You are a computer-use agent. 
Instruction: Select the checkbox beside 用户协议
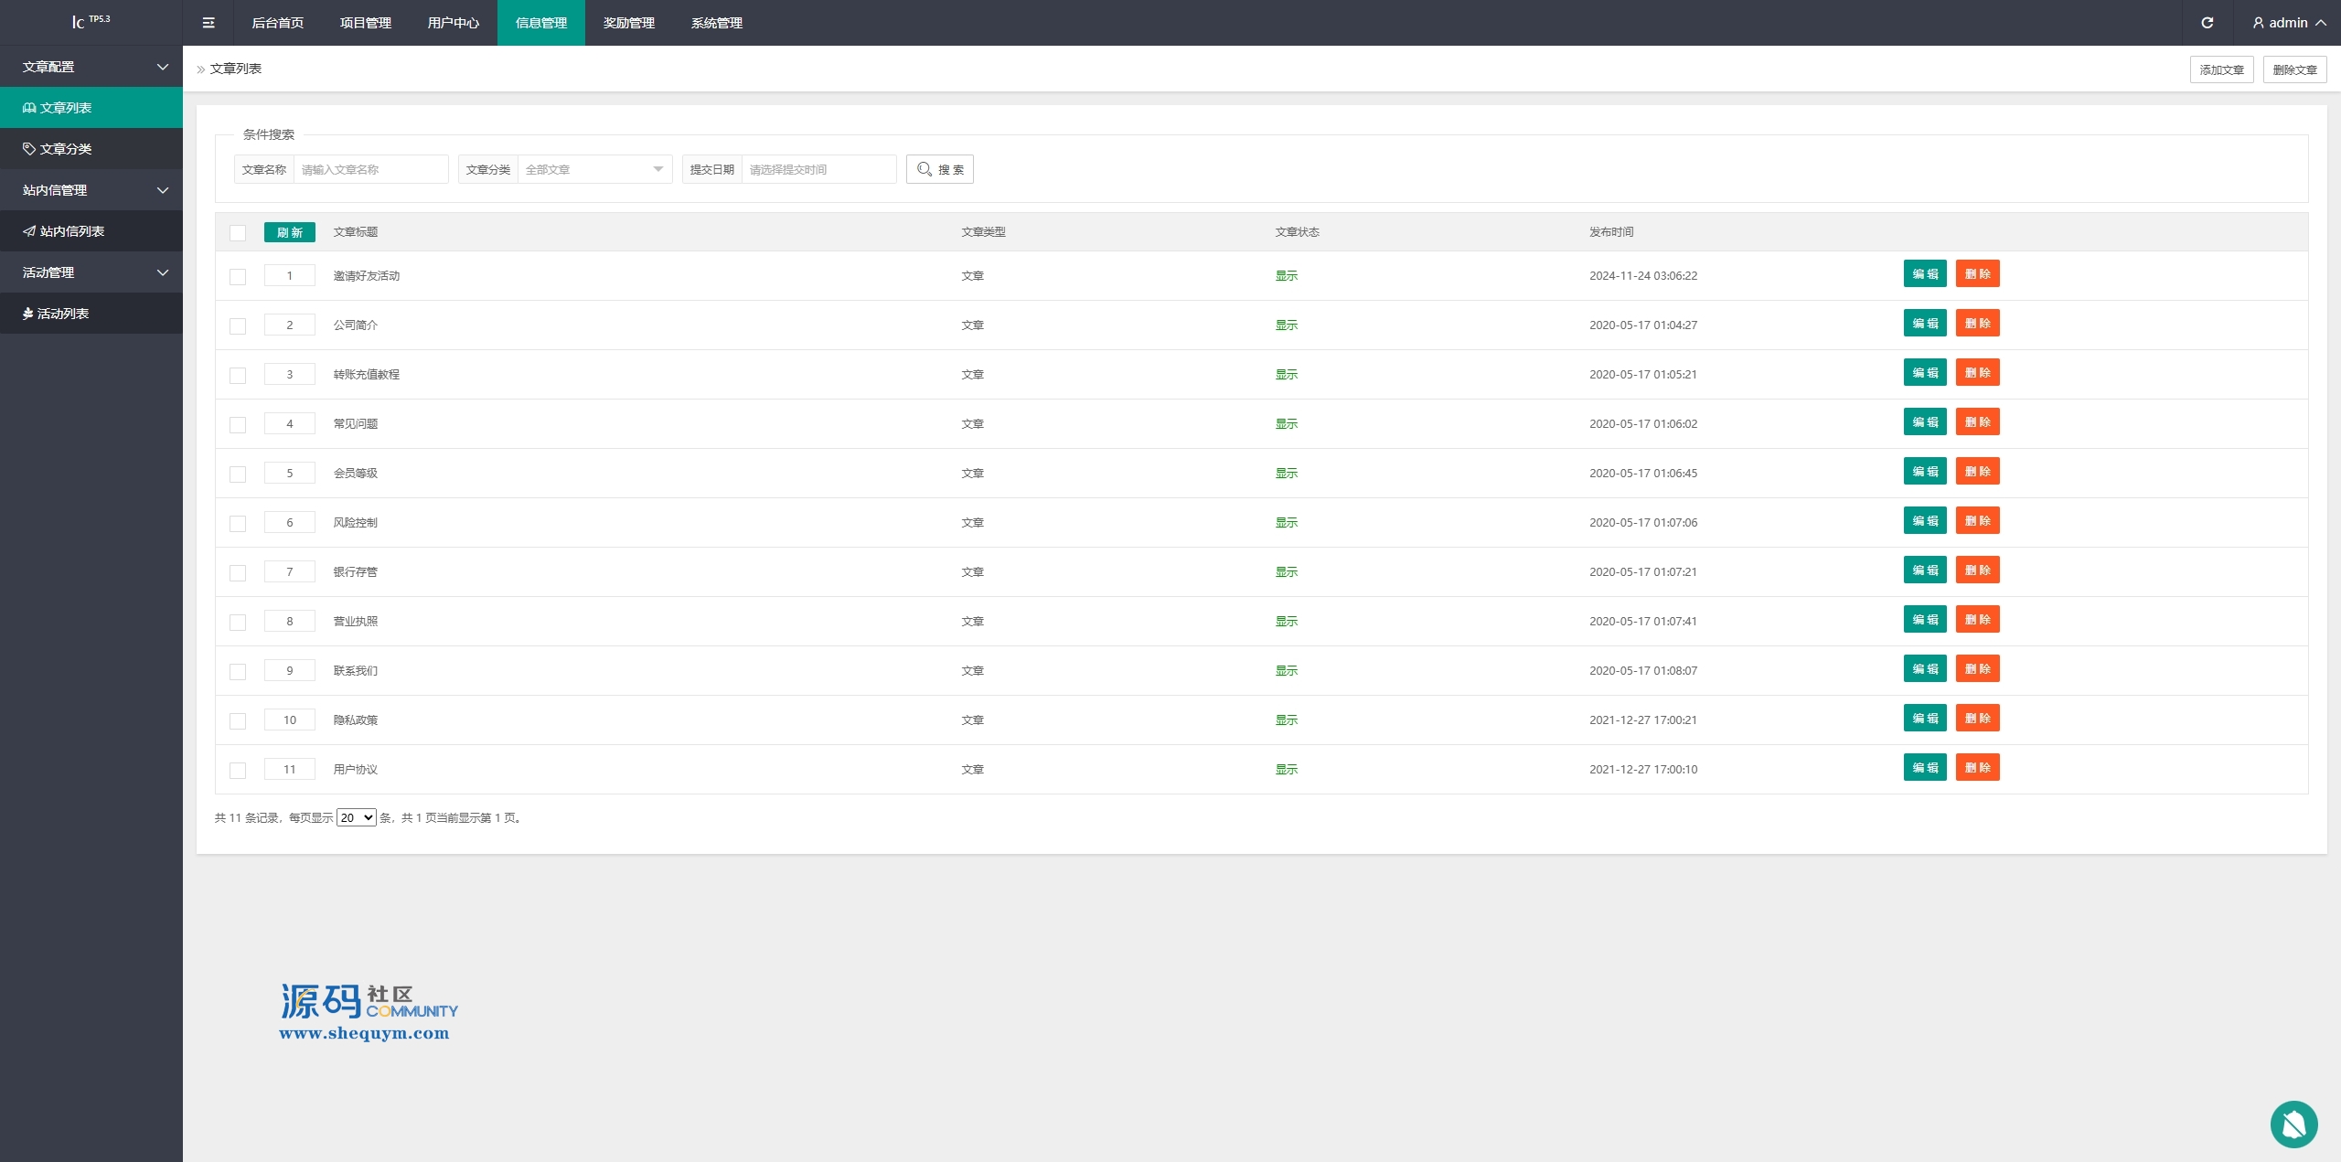(x=238, y=771)
